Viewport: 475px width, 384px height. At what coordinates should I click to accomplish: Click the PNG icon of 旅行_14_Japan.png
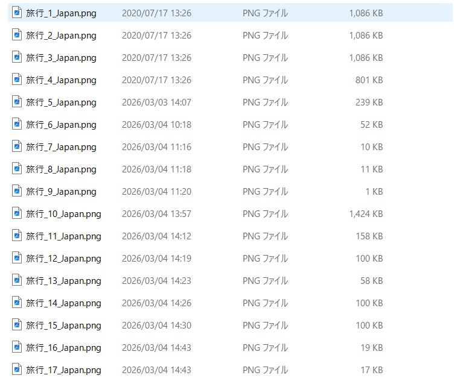pos(17,303)
